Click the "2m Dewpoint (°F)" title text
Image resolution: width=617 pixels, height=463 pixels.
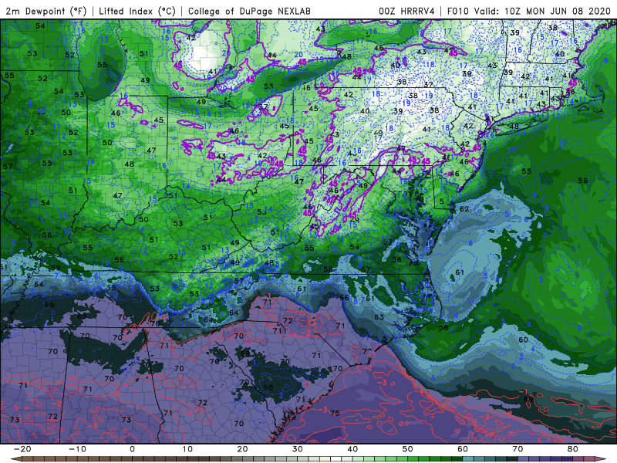46,11
